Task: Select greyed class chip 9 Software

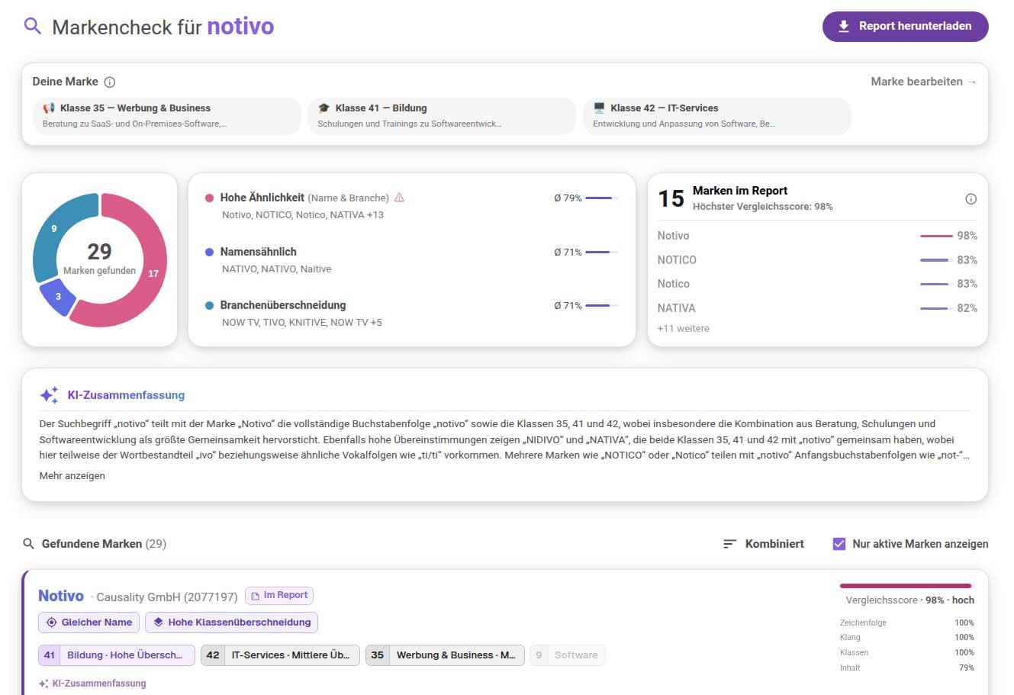Action: pos(568,655)
